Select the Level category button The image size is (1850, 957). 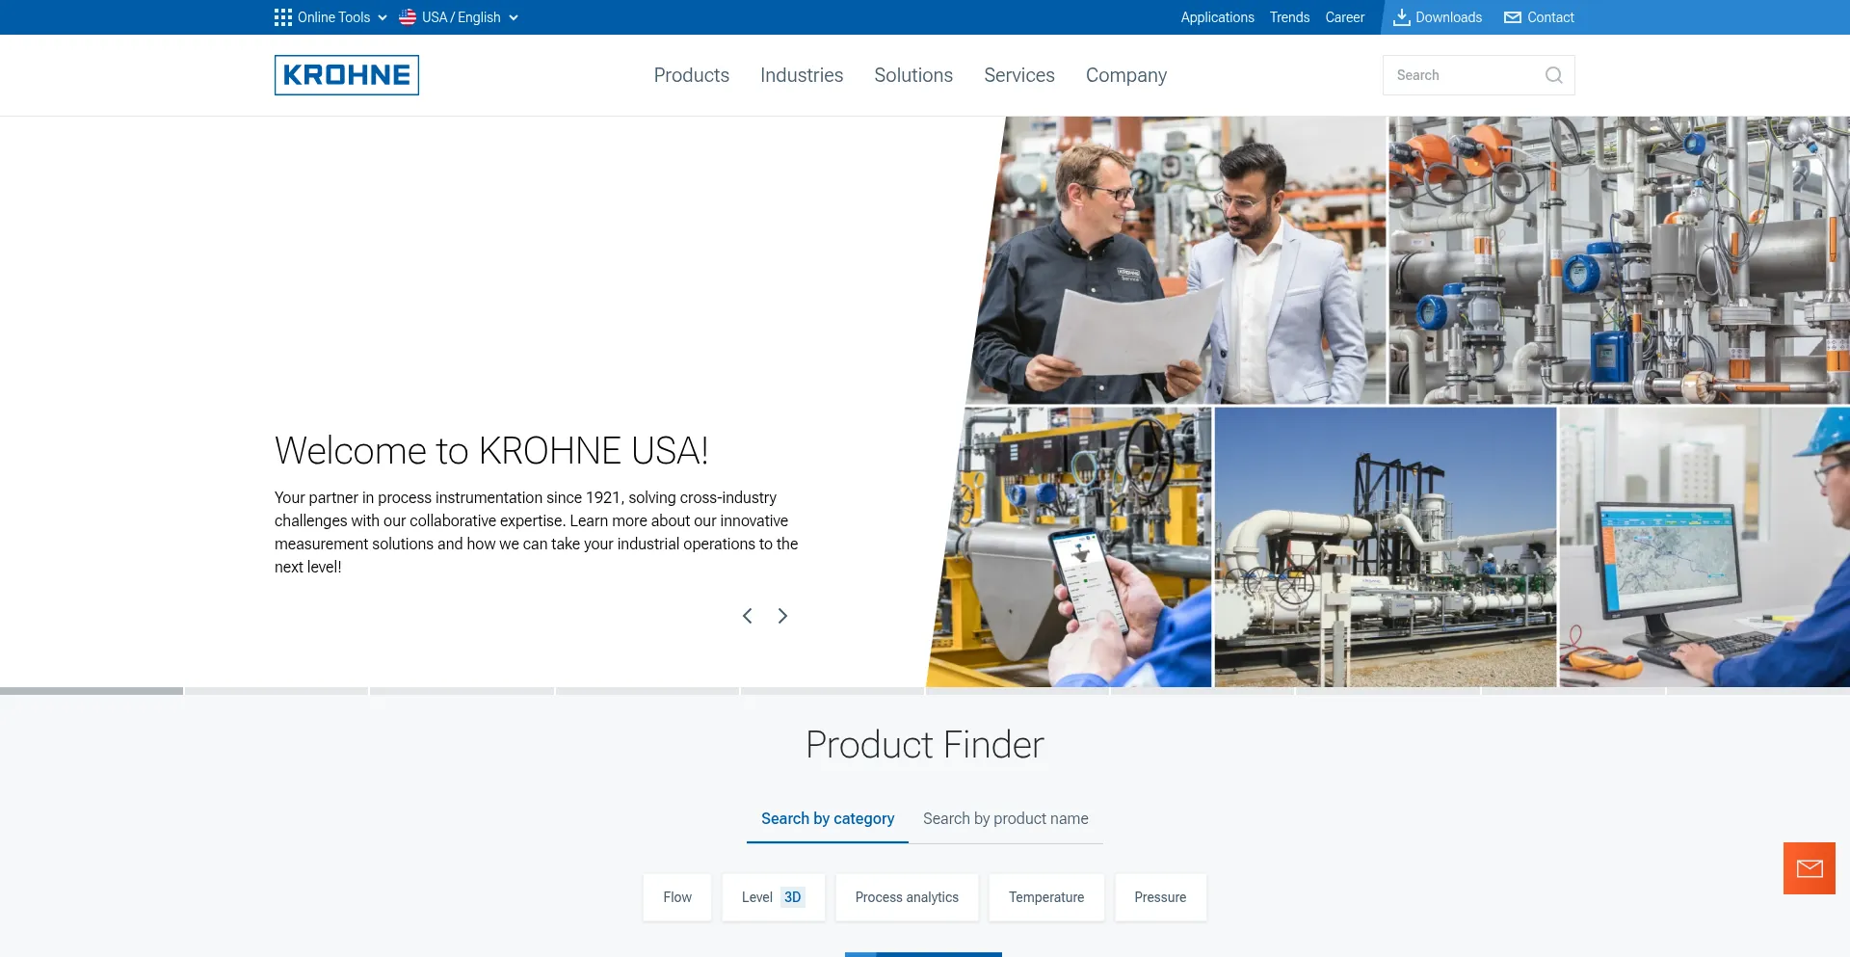click(774, 897)
